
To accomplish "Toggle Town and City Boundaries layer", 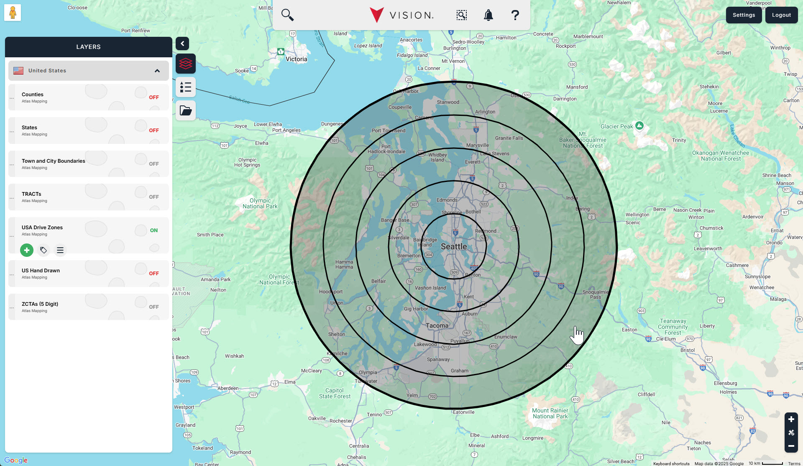I will click(154, 164).
